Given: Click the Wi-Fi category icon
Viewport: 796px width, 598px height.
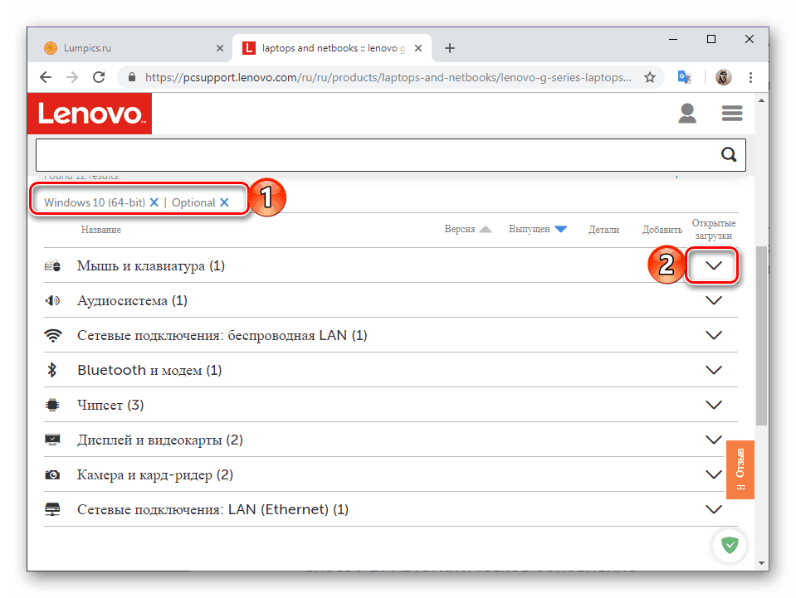Looking at the screenshot, I should [53, 335].
